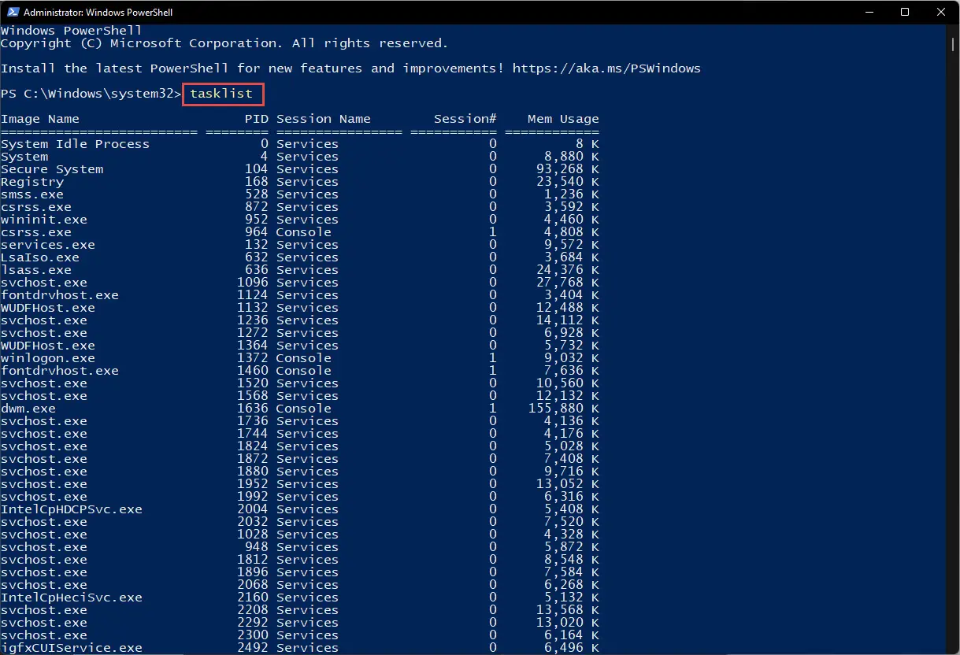Click the PID value 1520
Viewport: 960px width, 655px height.
point(253,383)
